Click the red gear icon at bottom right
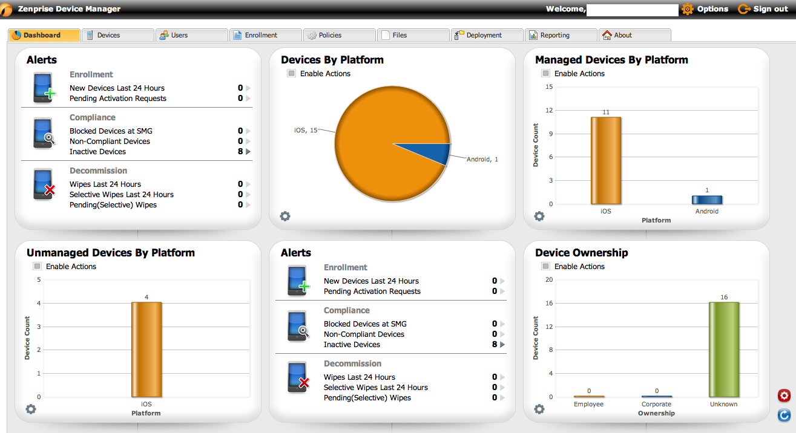The width and height of the screenshot is (796, 433). click(784, 396)
